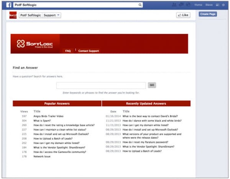Open domain white listed in Popular Answers

[56, 143]
